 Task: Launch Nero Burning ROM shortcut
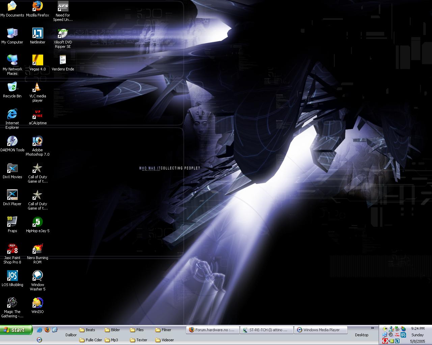tap(37, 254)
